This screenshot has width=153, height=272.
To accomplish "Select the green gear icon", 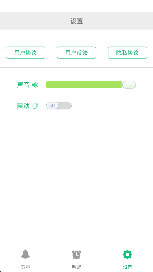I will [x=127, y=254].
